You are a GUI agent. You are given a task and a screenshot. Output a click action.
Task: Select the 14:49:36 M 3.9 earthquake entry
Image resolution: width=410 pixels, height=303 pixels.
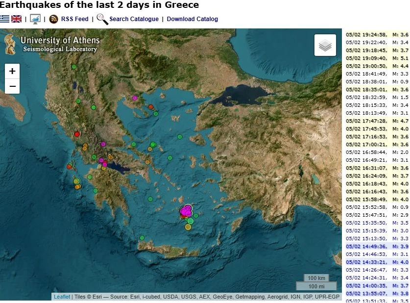point(377,247)
